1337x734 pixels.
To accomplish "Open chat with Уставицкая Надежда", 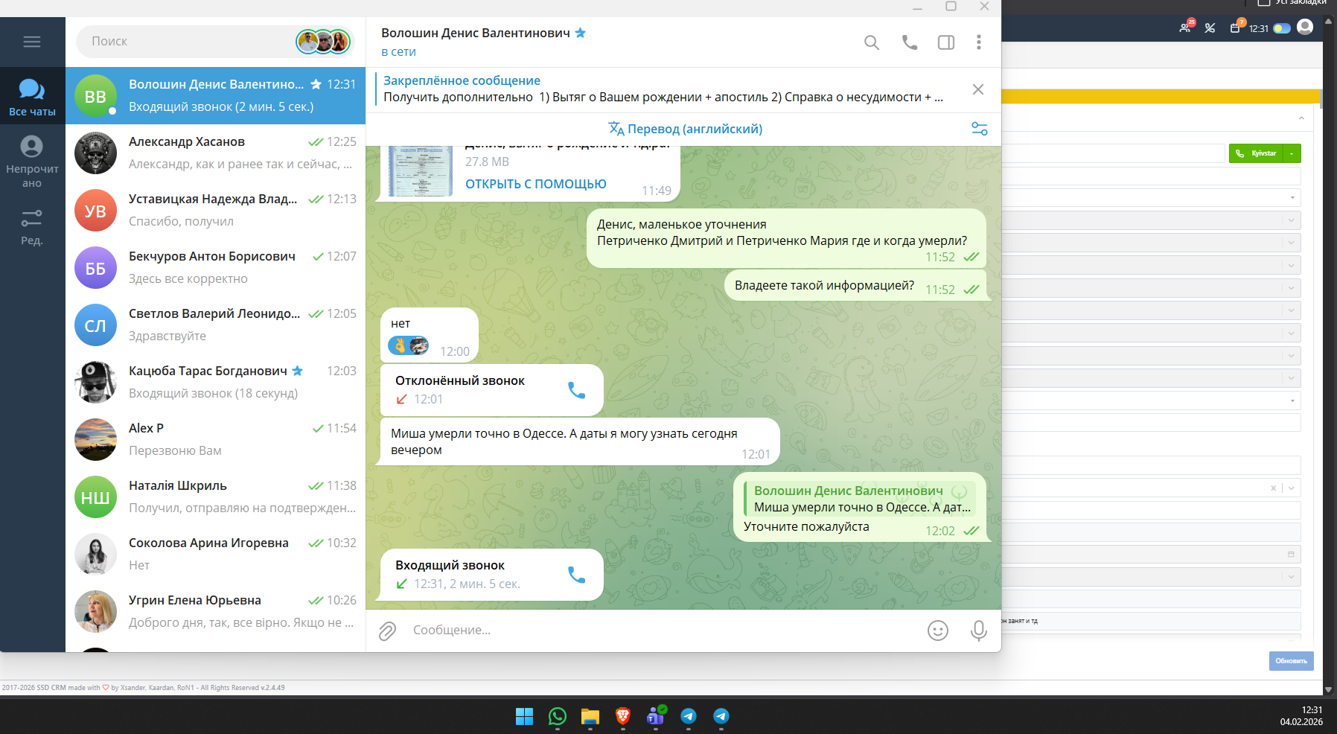I will point(215,210).
